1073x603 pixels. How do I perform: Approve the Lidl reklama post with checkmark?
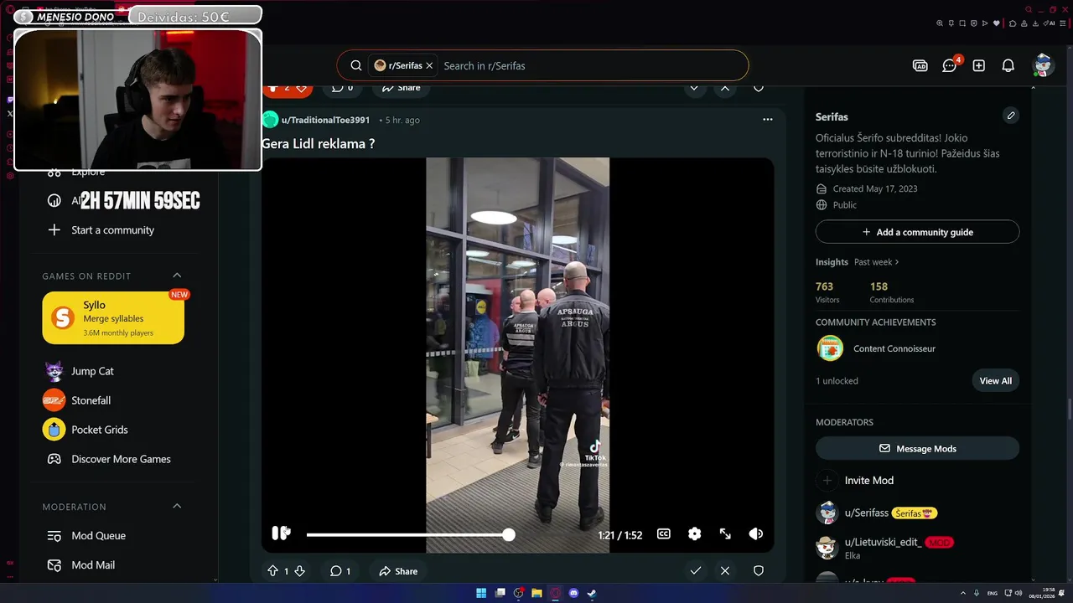coord(695,571)
